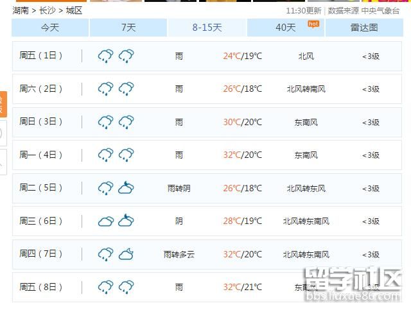The width and height of the screenshot is (411, 310).
Task: Open the 7天 forecast tab
Action: coord(128,28)
